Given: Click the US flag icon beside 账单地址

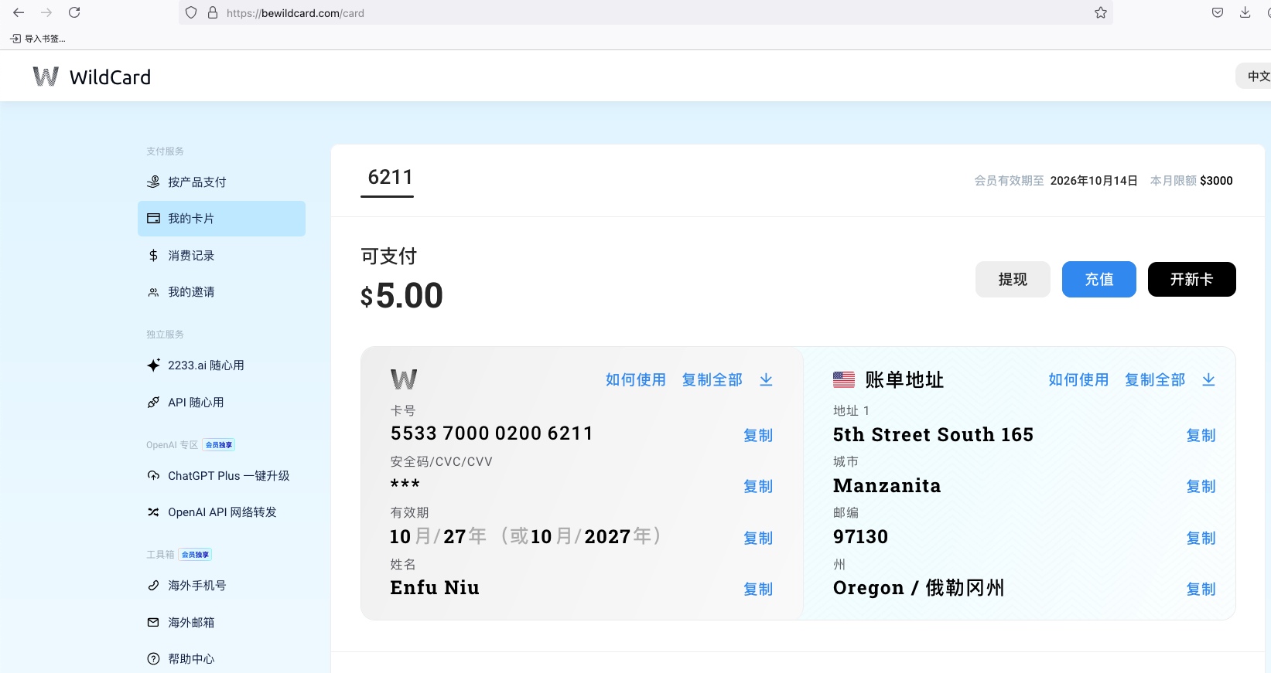Looking at the screenshot, I should (843, 379).
